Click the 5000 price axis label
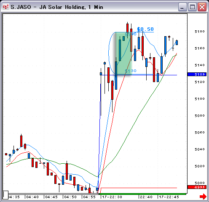 coord(200,183)
